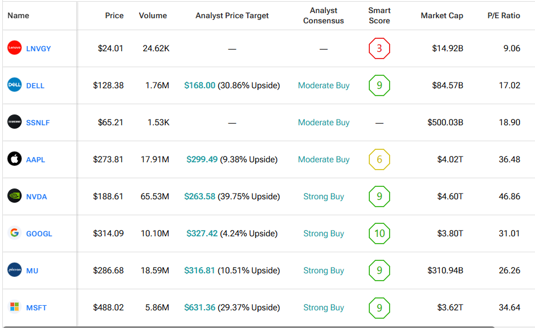Click the Apple logo icon
This screenshot has width=535, height=328.
click(x=14, y=159)
